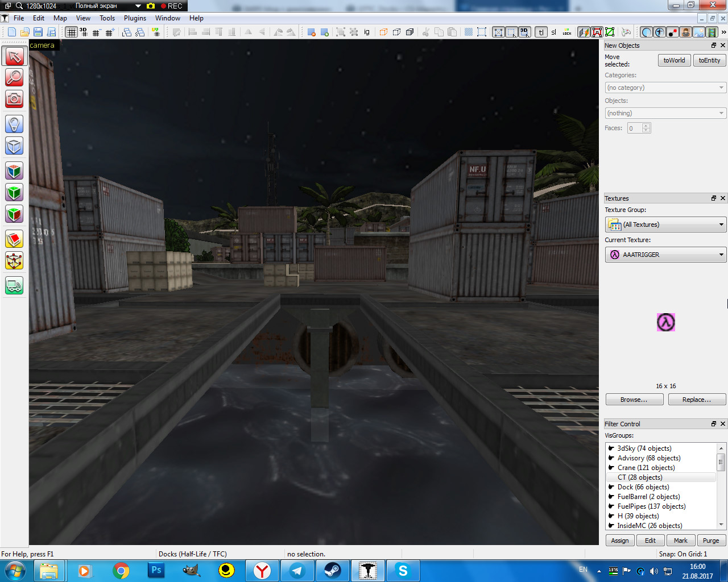Save the current map
This screenshot has height=582, width=728.
tap(38, 32)
